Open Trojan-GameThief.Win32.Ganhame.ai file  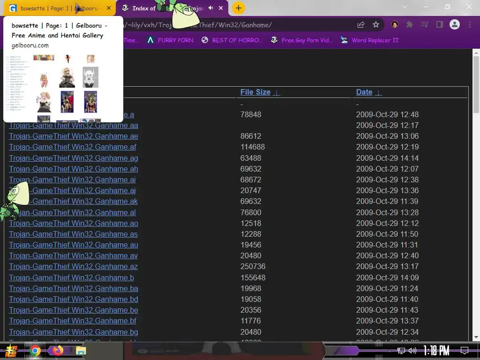click(72, 180)
